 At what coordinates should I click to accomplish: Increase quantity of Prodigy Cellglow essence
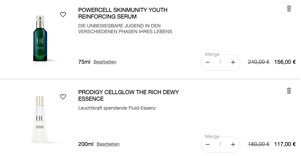[233, 144]
